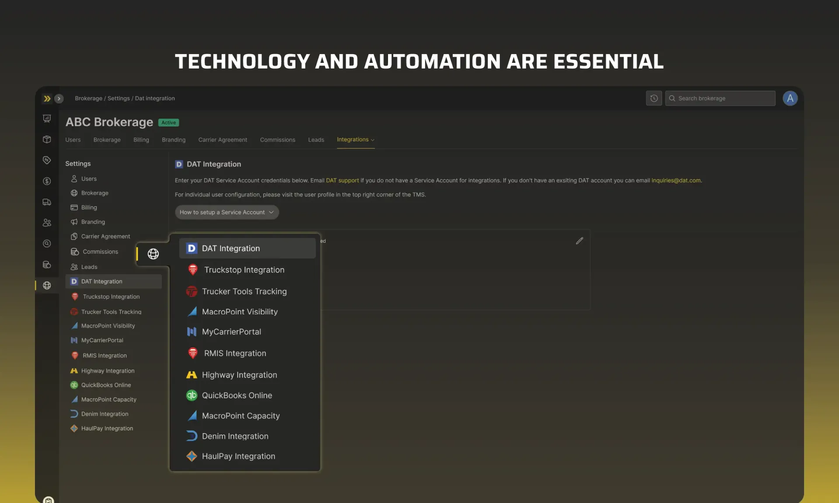Viewport: 839px width, 503px height.
Task: Switch to the Leads tab
Action: [316, 140]
